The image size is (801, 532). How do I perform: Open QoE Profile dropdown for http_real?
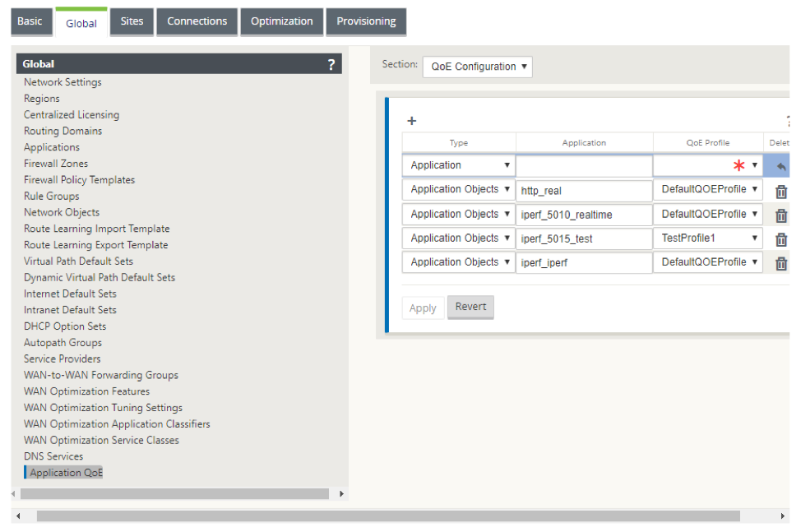(708, 189)
